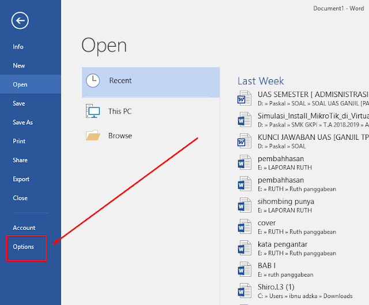Open Simulasi_Install_MikroTik document title

[313, 116]
